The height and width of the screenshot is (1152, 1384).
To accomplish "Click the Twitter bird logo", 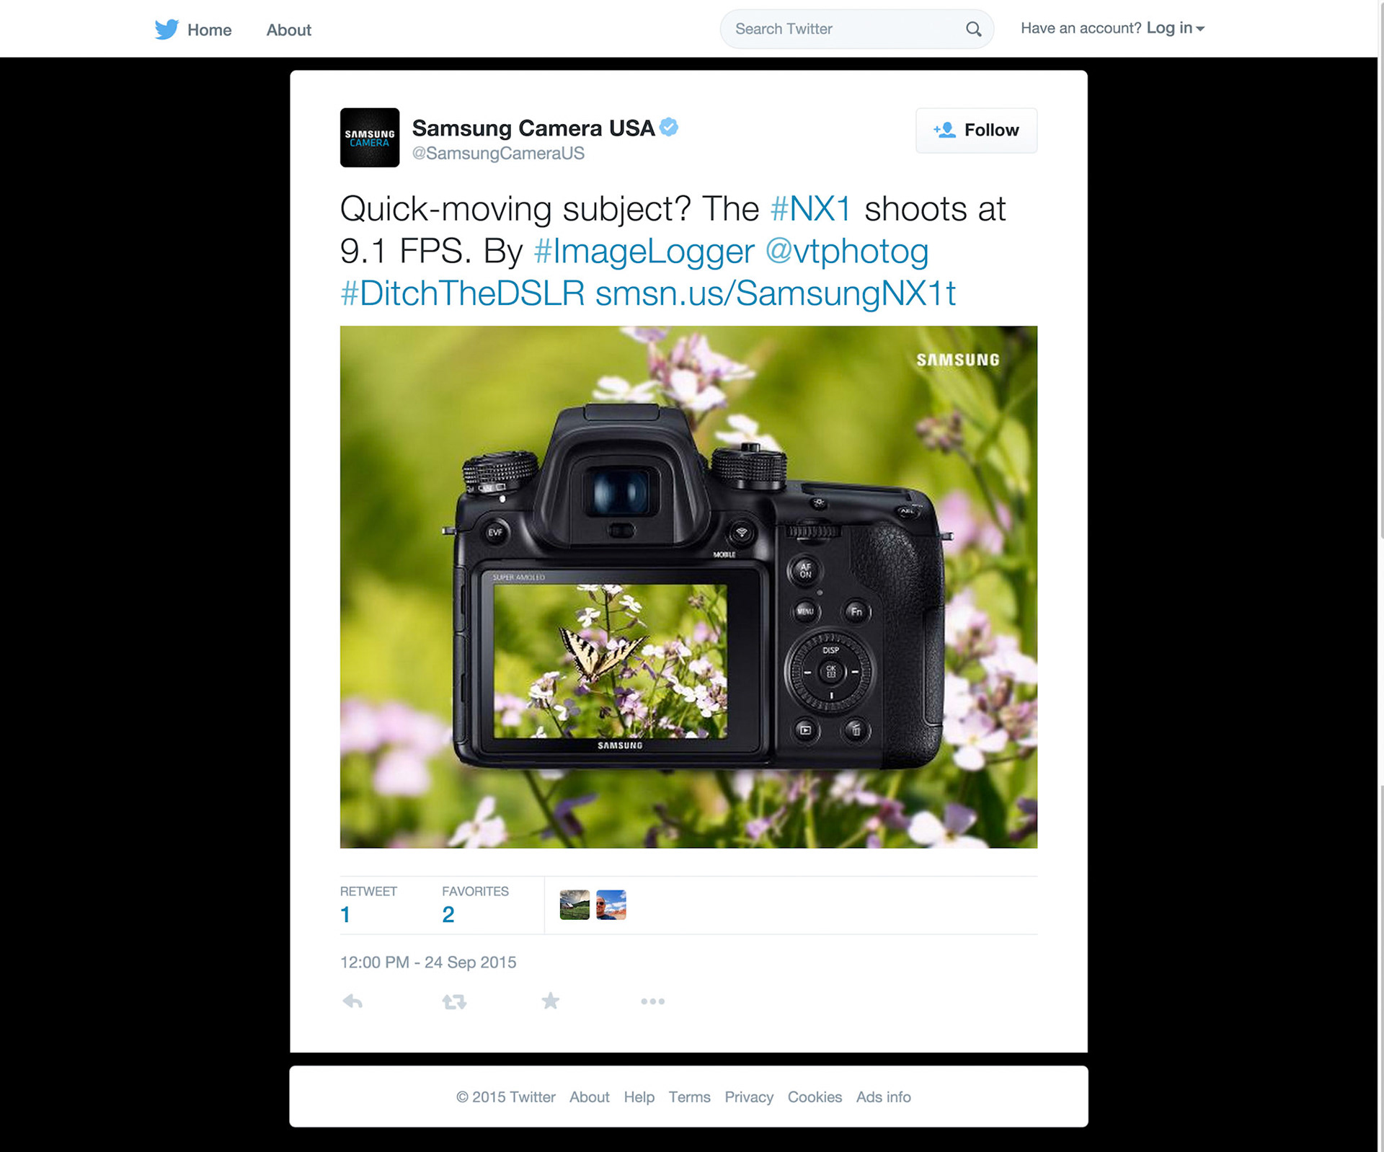I will (167, 30).
